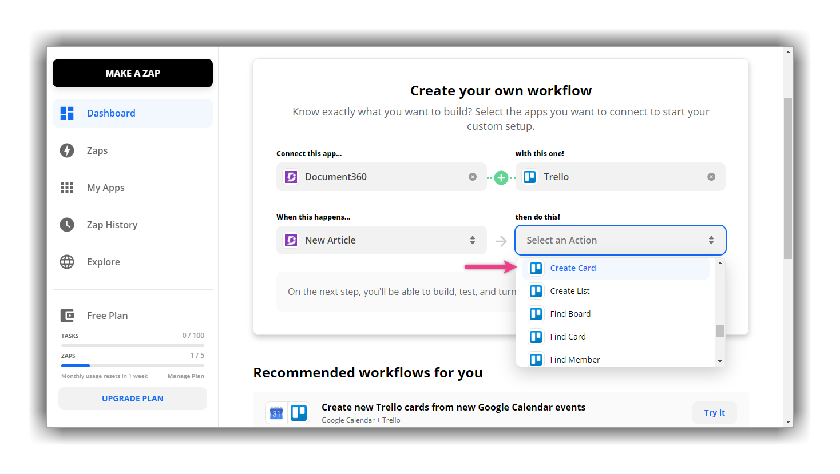Click the Document360 logo in app field
This screenshot has width=840, height=474.
pos(291,177)
